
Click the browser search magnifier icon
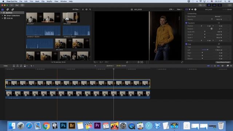pos(90,9)
